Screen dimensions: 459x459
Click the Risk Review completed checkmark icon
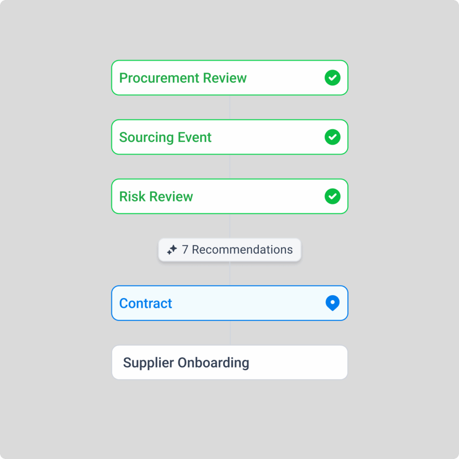tap(332, 196)
